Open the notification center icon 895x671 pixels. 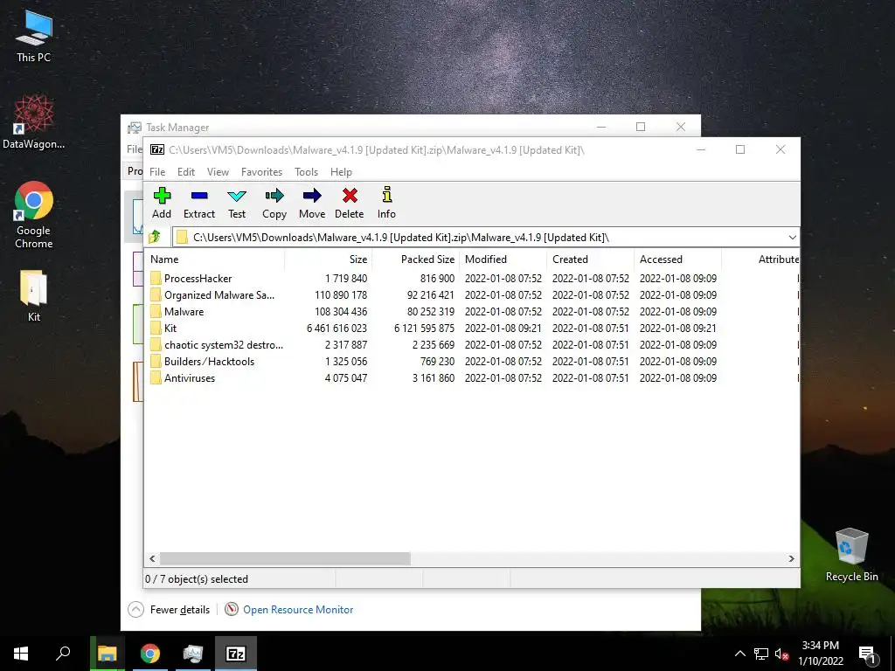pyautogui.click(x=867, y=654)
